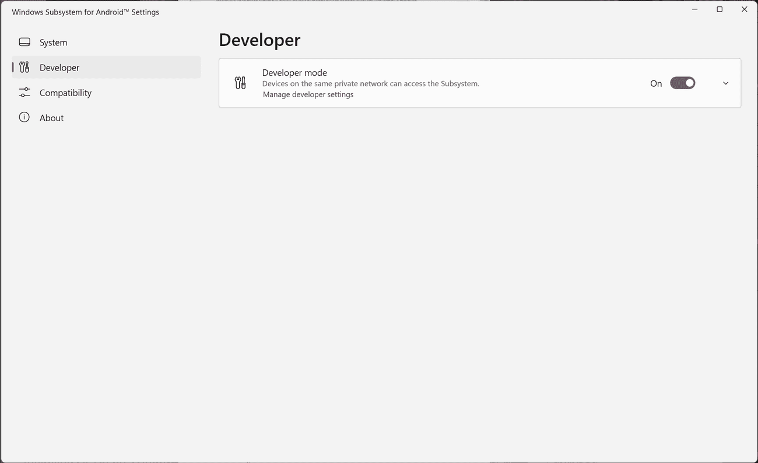Navigate to Compatibility settings
This screenshot has height=463, width=758.
65,92
